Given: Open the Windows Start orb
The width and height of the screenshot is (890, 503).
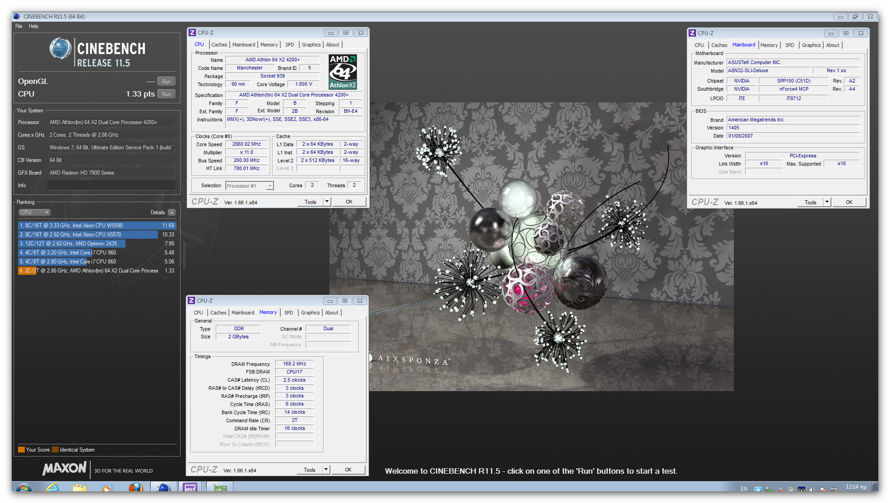Looking at the screenshot, I should [23, 487].
